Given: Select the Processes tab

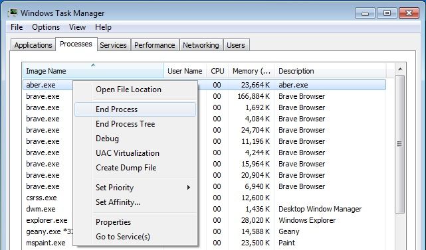Looking at the screenshot, I should pos(76,44).
